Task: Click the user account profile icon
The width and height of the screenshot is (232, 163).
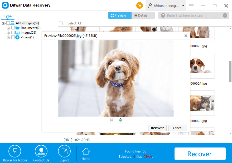Action: tap(150, 6)
